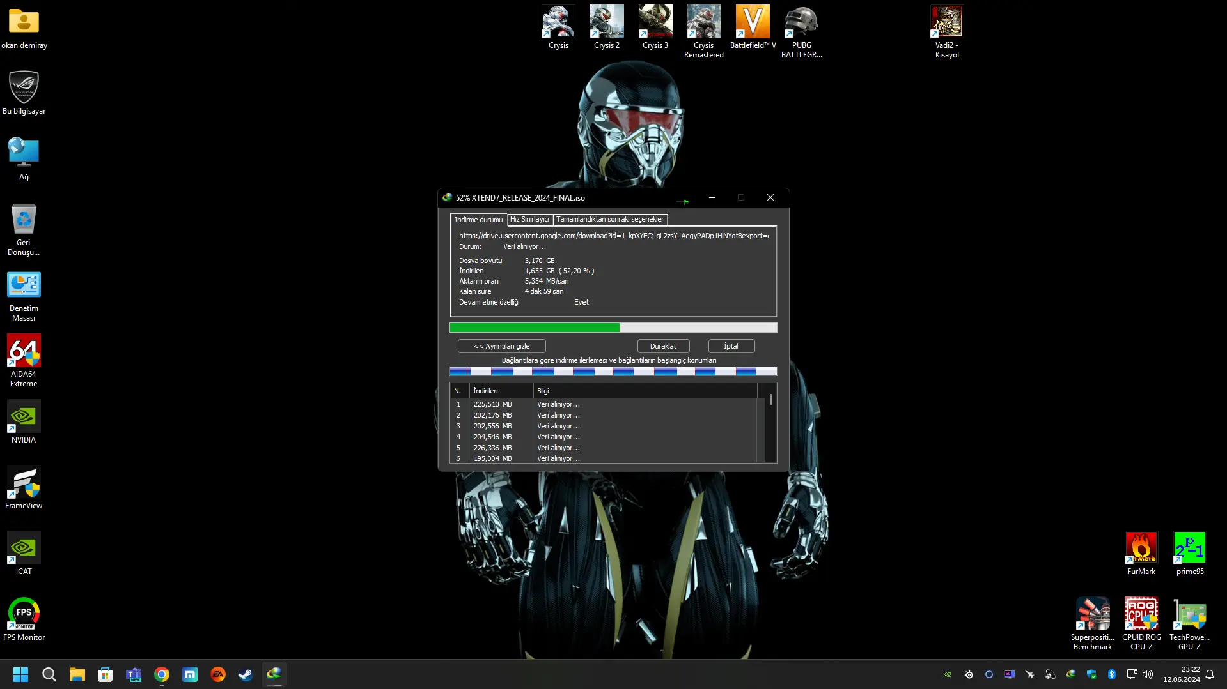Screen dimensions: 1227x689
Task: Click the İndirilen column header
Action: click(x=501, y=391)
